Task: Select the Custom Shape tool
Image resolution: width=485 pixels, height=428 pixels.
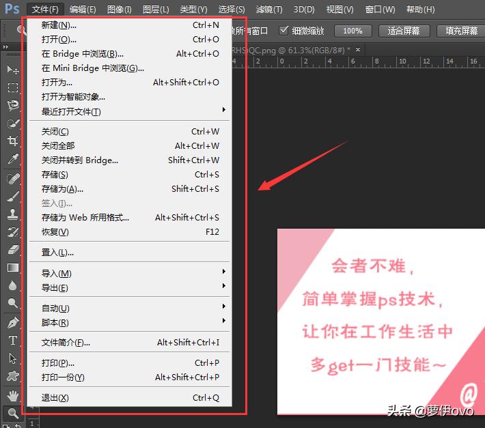Action: click(13, 376)
